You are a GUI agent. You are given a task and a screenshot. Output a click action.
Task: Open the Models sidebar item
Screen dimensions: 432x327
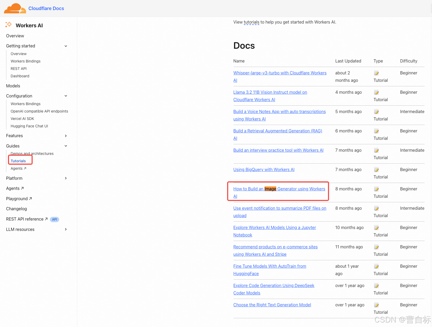pos(13,86)
